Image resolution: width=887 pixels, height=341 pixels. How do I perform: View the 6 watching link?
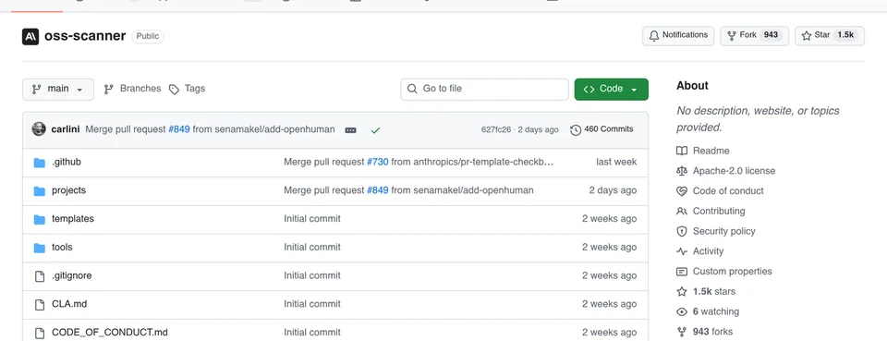[x=709, y=311]
